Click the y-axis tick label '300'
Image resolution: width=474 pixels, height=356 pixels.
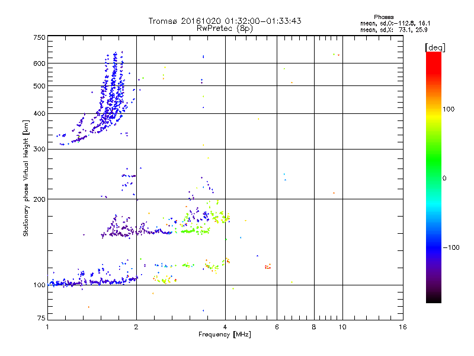coord(39,150)
